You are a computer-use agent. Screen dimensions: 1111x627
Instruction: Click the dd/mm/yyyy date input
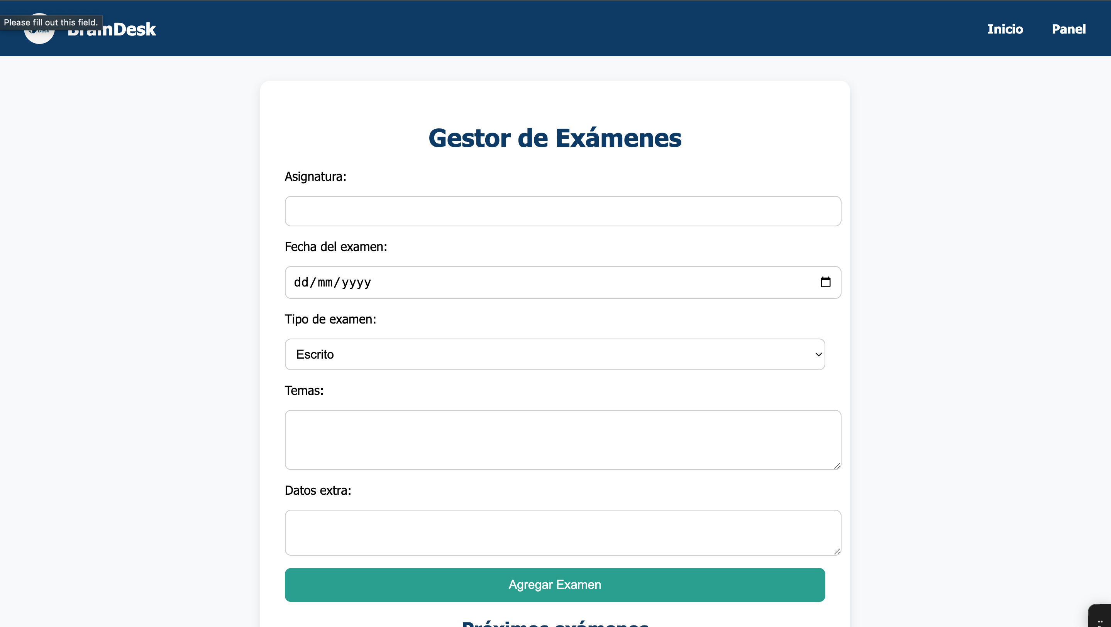[x=563, y=282]
